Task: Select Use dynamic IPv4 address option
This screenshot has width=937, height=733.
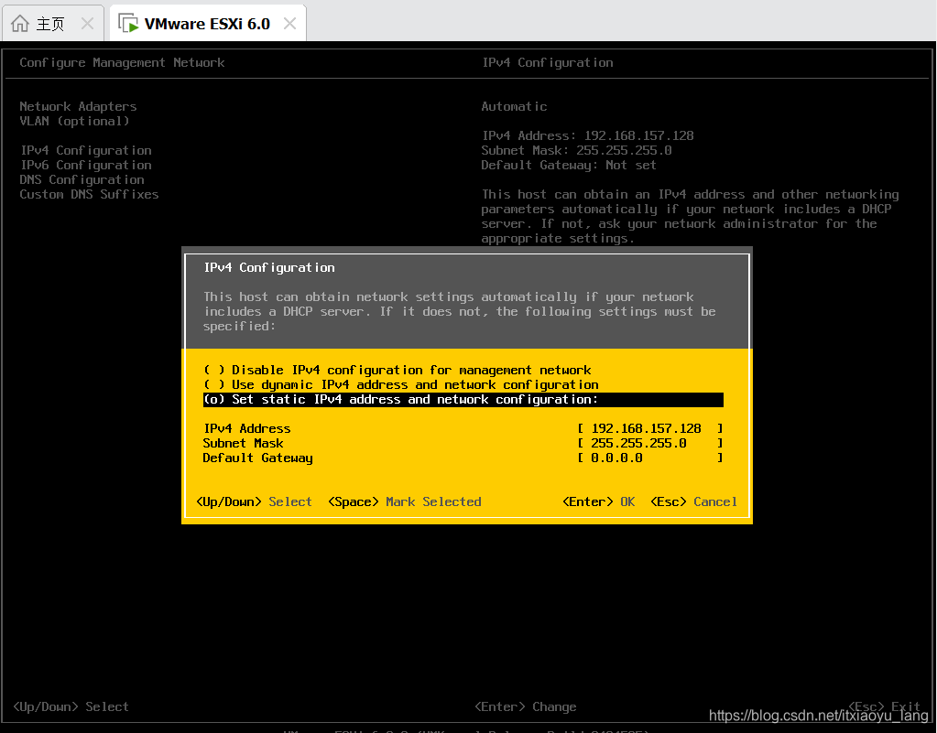Action: tap(401, 385)
